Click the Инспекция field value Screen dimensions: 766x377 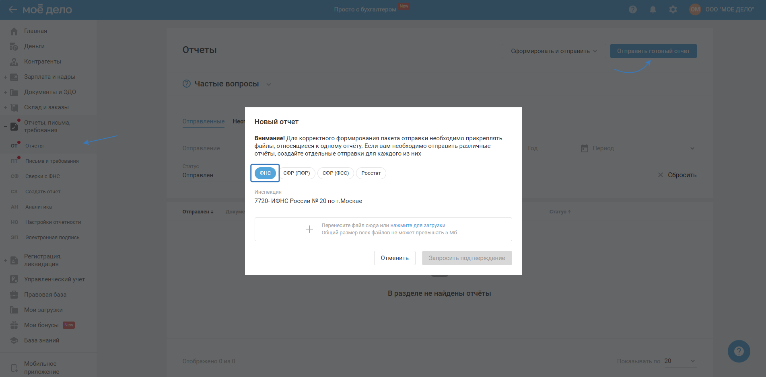[308, 201]
